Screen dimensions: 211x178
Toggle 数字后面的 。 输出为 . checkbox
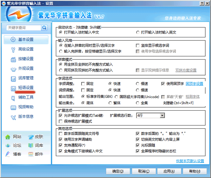pyautogui.click(x=138, y=134)
